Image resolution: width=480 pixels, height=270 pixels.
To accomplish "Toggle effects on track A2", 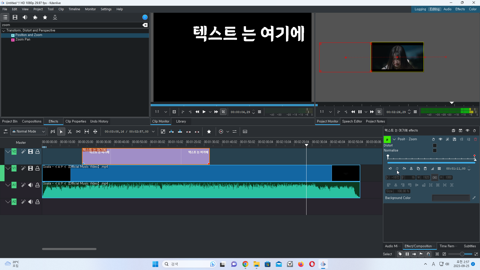I will pyautogui.click(x=23, y=202).
